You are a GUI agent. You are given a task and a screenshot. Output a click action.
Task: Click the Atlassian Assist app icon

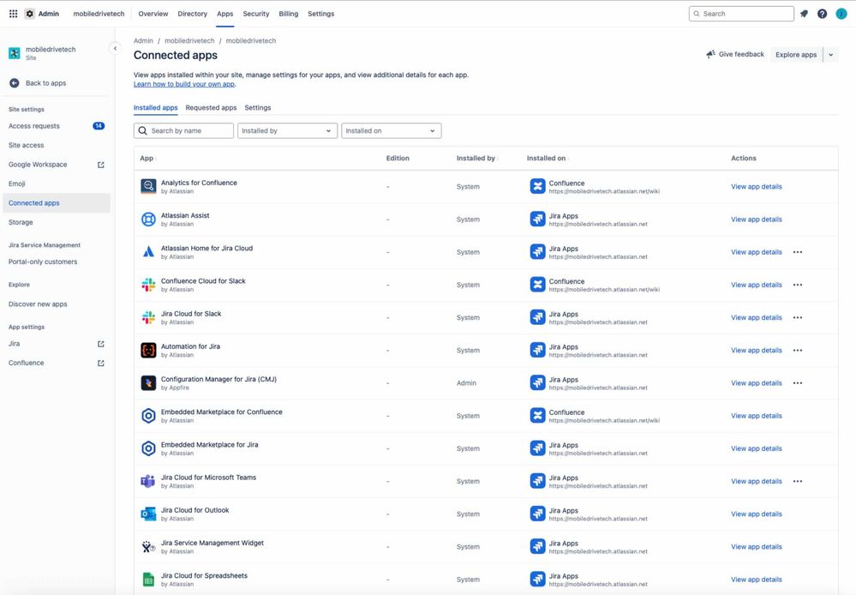coord(148,219)
